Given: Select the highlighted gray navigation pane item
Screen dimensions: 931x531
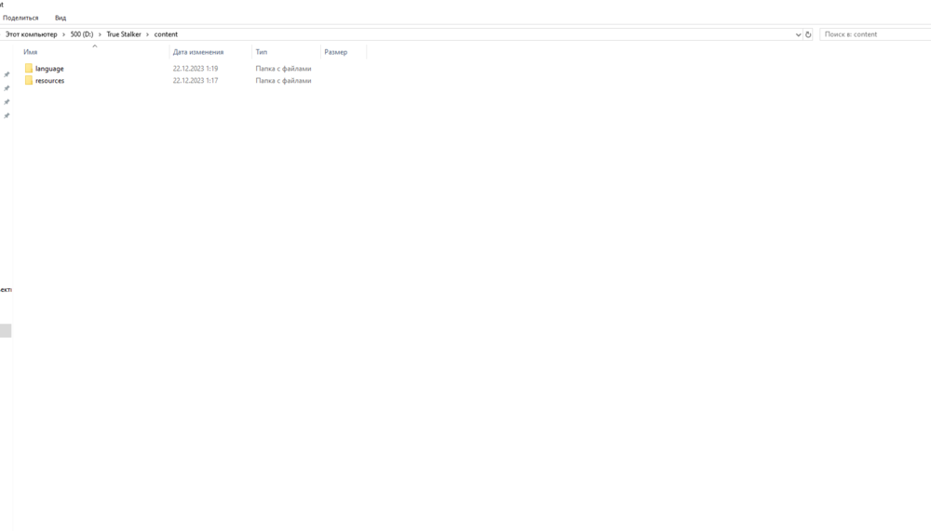Looking at the screenshot, I should tap(6, 330).
